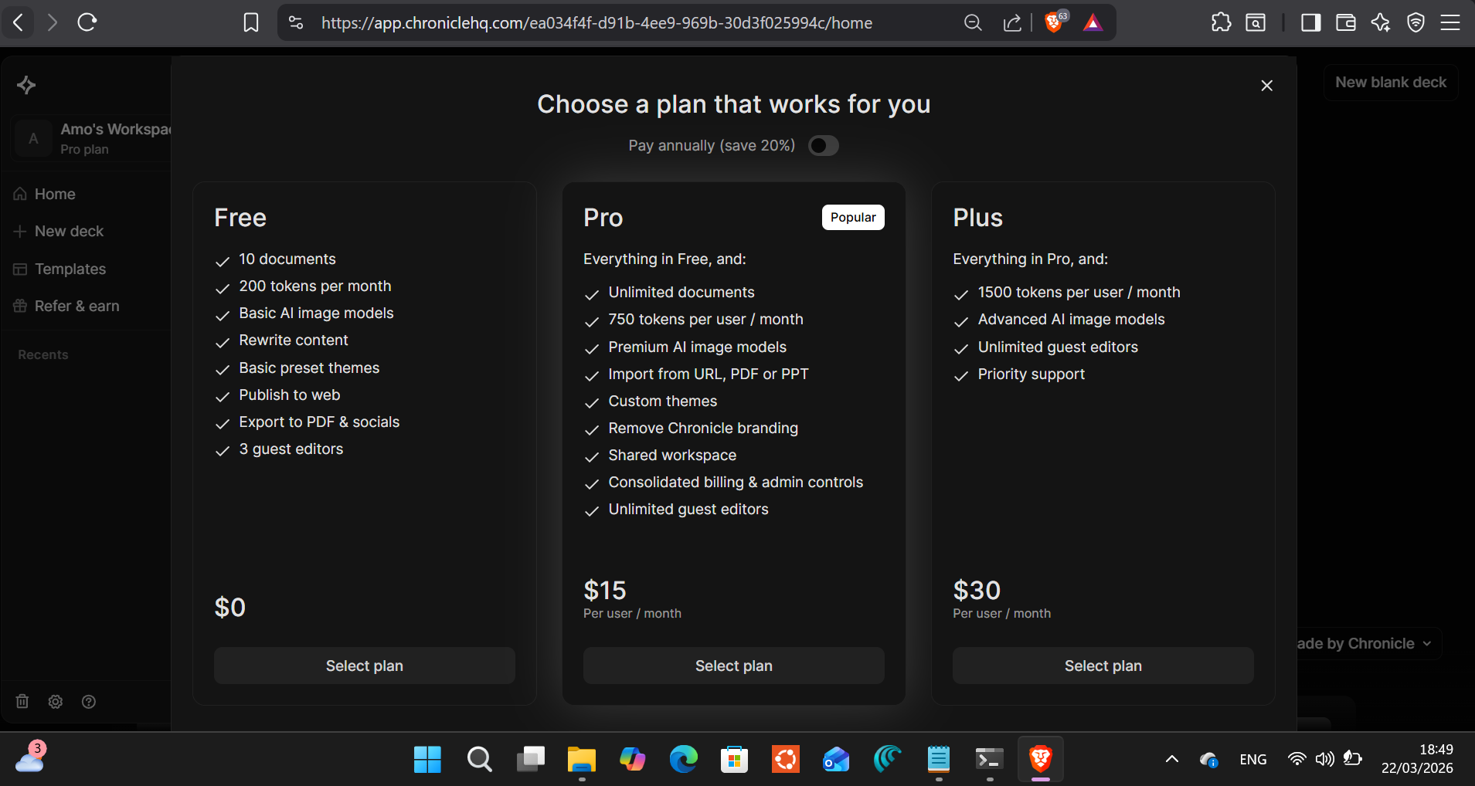
Task: Open settings gear in sidebar
Action: (x=56, y=701)
